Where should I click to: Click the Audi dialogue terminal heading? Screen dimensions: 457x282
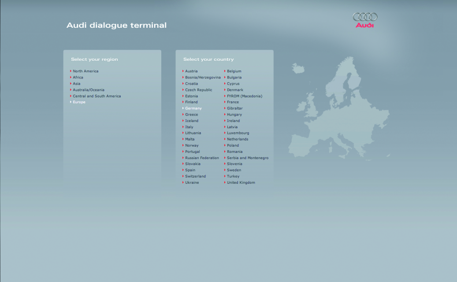117,26
